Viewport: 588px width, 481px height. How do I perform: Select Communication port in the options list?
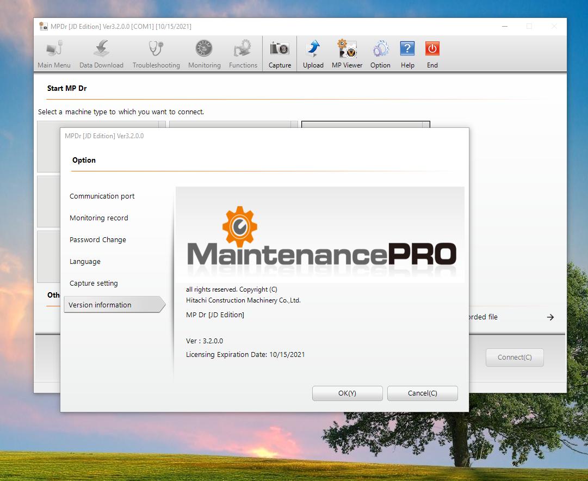(x=102, y=196)
